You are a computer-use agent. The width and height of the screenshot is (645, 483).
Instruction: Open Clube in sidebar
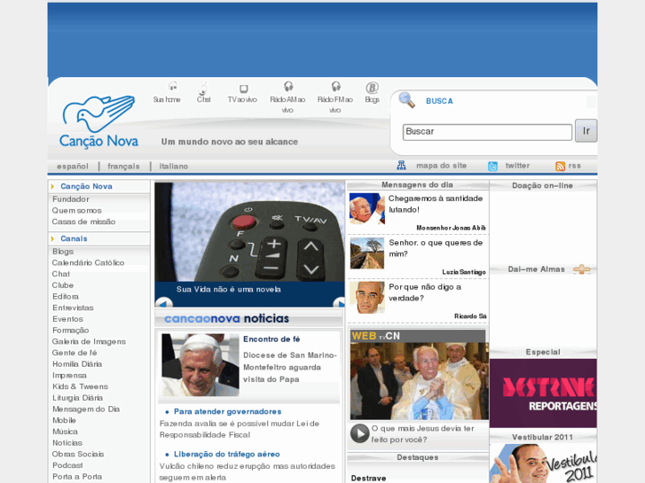[x=62, y=285]
